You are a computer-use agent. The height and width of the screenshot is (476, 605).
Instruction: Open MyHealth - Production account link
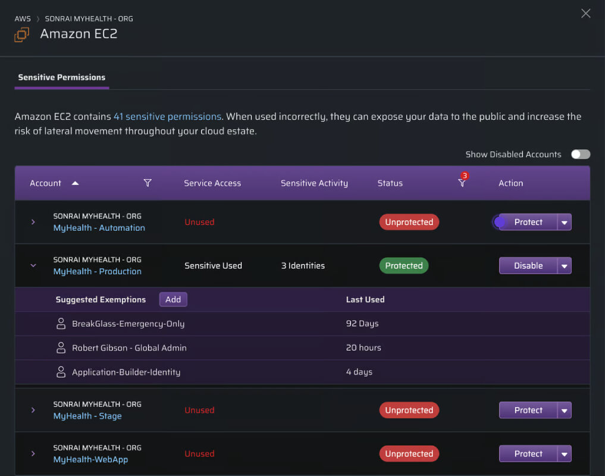pyautogui.click(x=97, y=271)
